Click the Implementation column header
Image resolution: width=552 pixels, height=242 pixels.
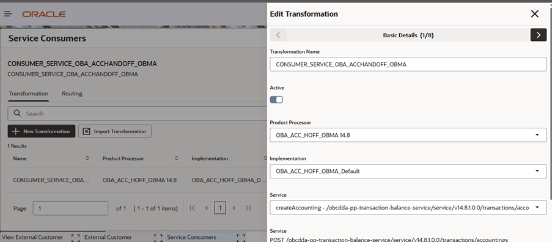210,158
